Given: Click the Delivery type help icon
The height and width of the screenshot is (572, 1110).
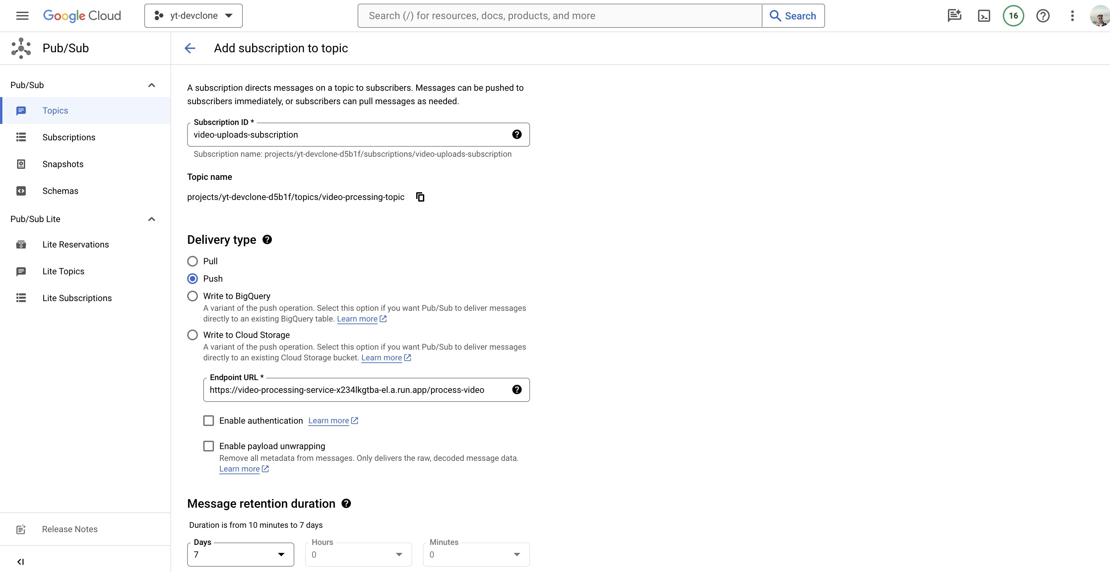Looking at the screenshot, I should pyautogui.click(x=267, y=240).
